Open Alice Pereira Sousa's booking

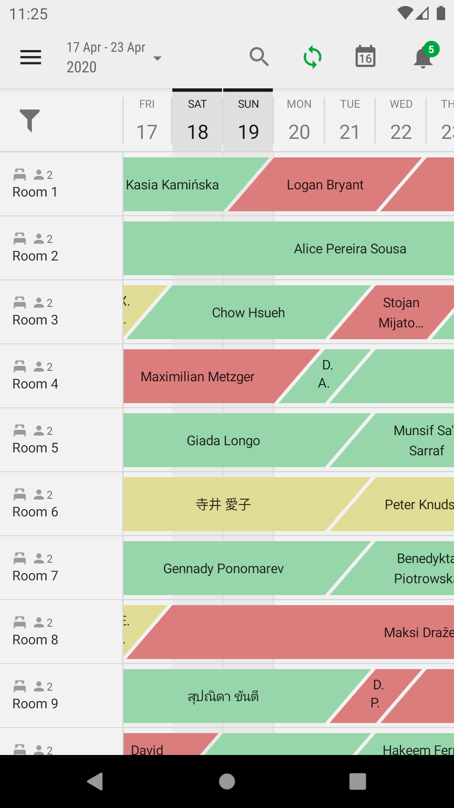tap(350, 248)
